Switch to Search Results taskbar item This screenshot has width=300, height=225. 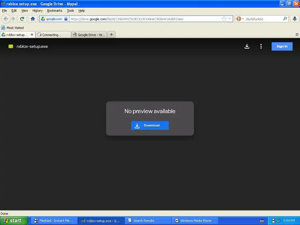coord(148,221)
